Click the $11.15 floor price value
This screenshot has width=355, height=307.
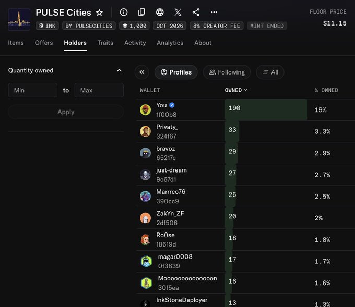[x=335, y=23]
